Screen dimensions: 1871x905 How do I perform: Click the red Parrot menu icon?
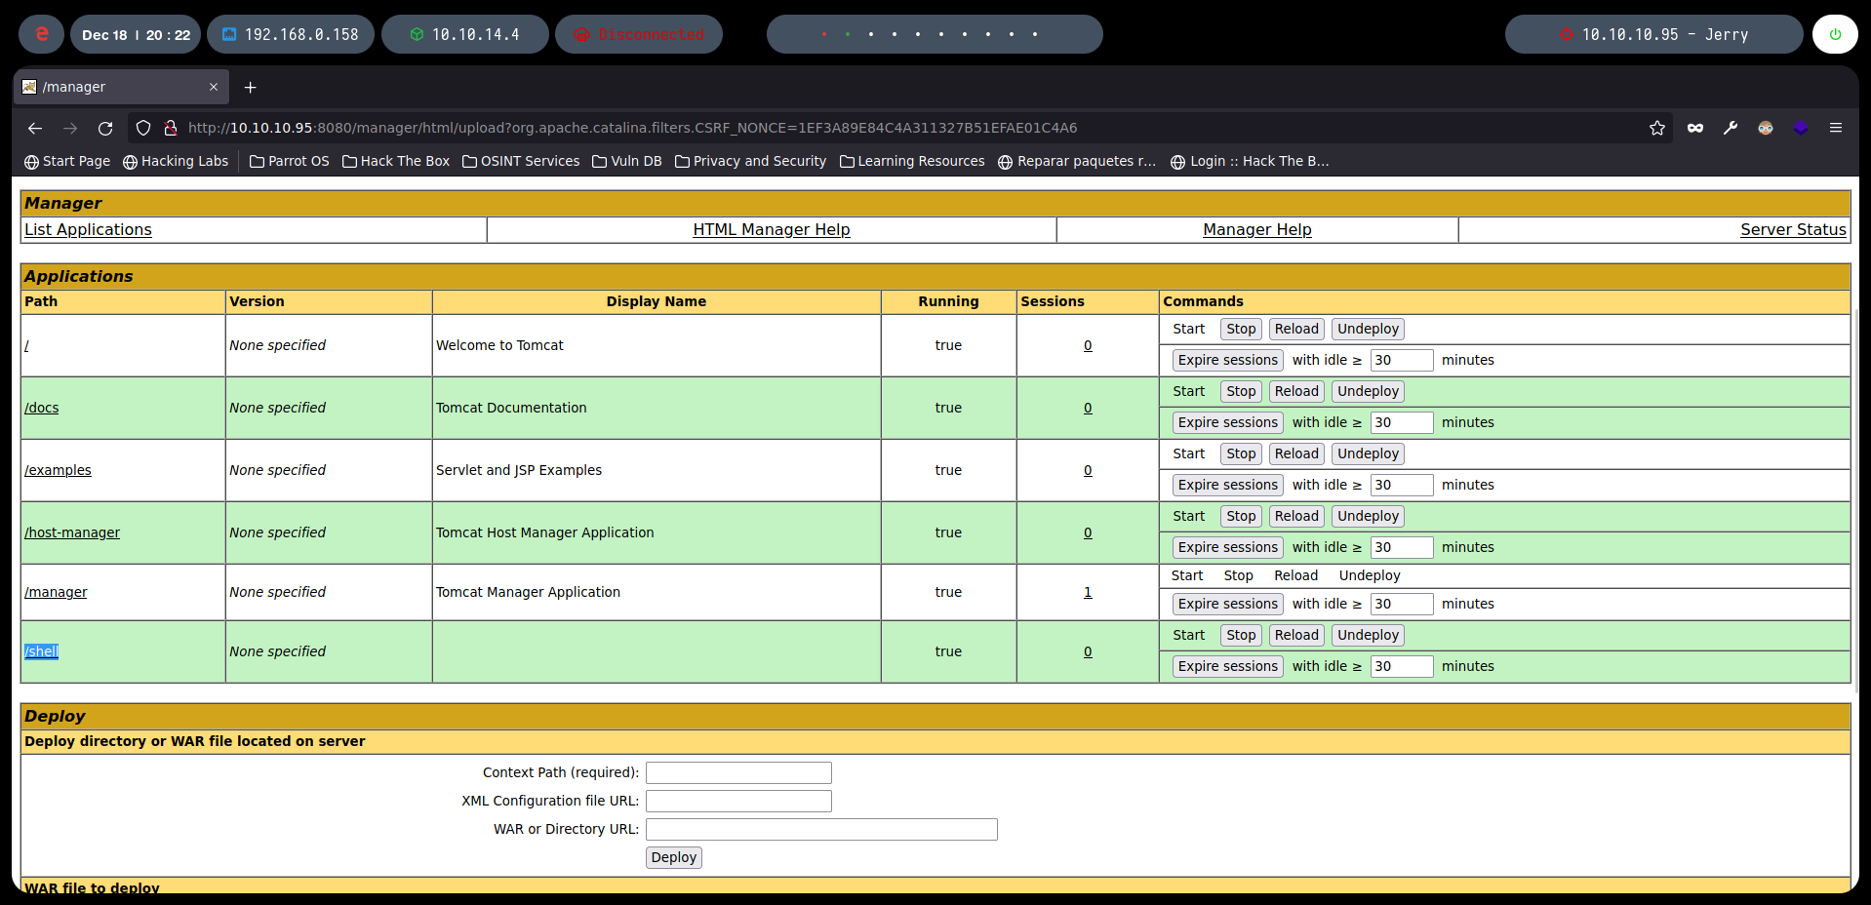pos(42,34)
